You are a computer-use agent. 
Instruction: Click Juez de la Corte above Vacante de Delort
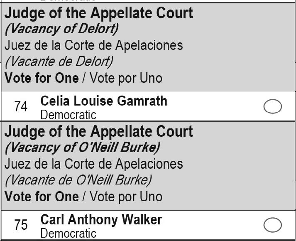pos(94,45)
